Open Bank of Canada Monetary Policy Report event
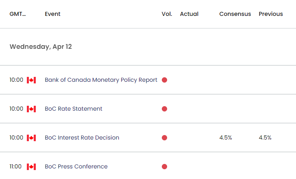 point(101,80)
